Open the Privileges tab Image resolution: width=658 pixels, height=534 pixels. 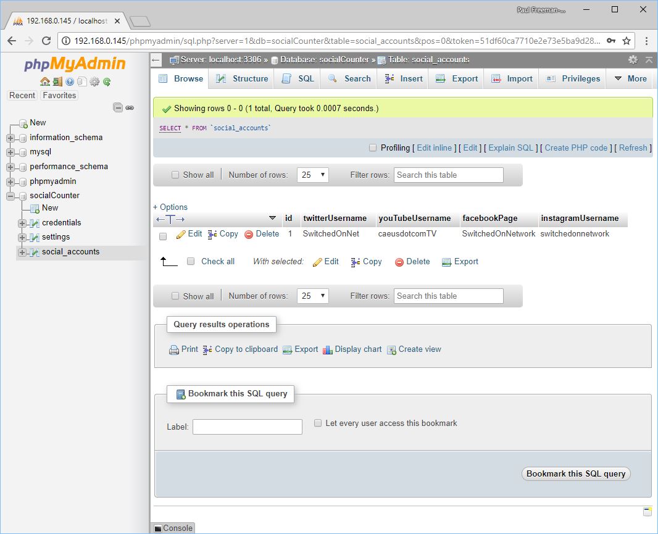click(x=573, y=78)
